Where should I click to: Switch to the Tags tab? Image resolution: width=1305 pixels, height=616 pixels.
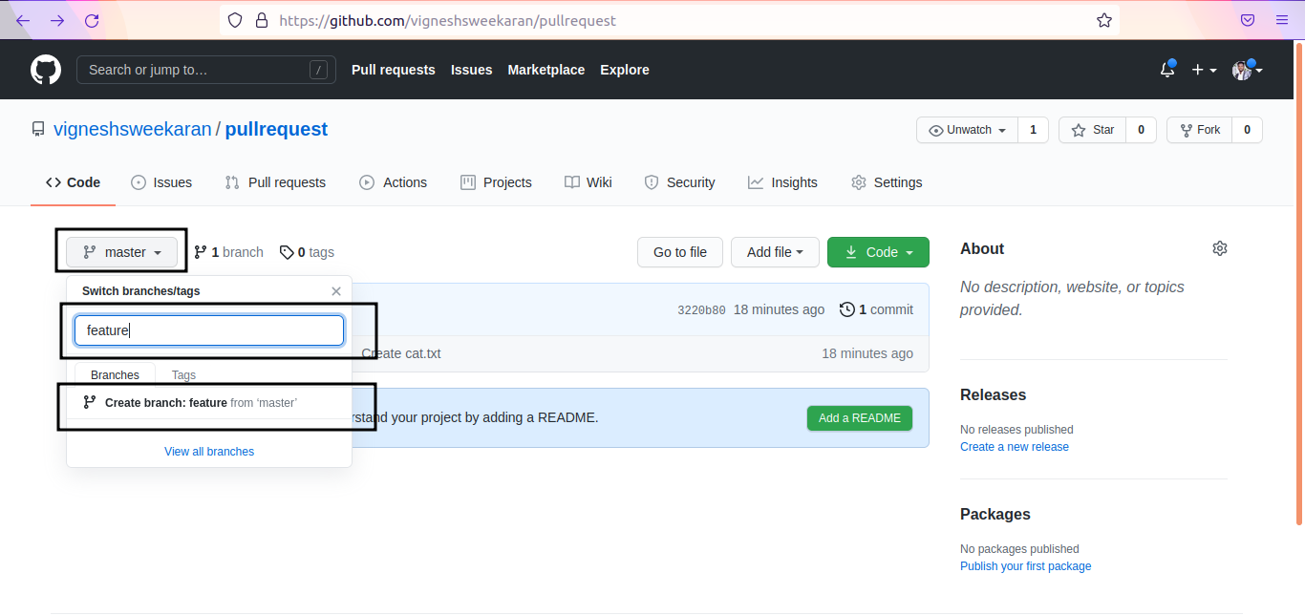[183, 375]
